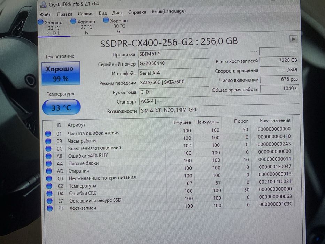325x244 pixels.
Task: Open the Сервис menu
Action: click(x=85, y=14)
